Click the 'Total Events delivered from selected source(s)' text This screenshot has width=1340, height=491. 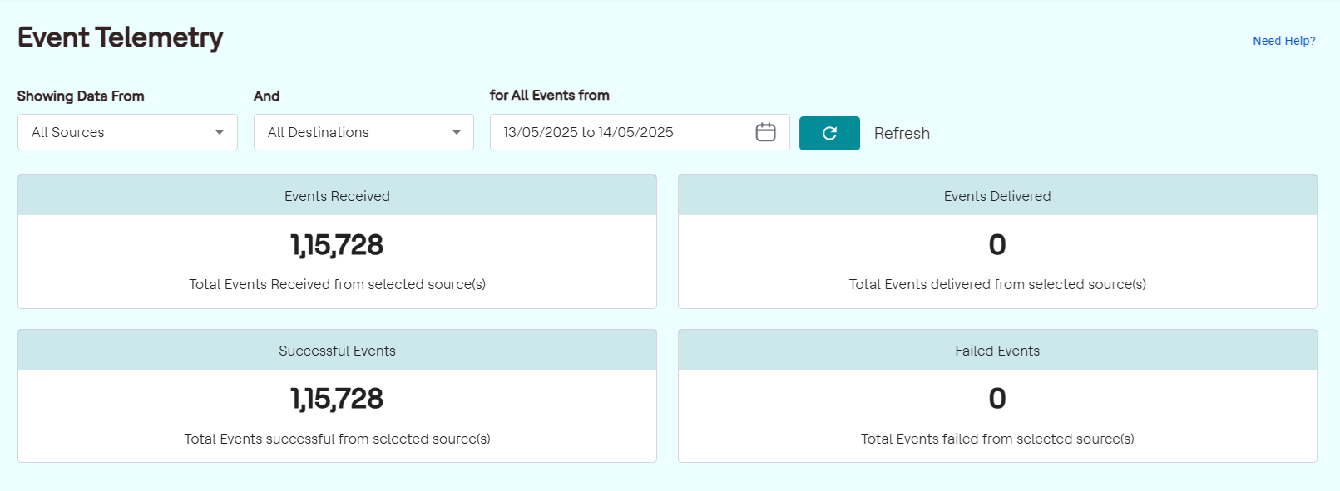tap(996, 284)
